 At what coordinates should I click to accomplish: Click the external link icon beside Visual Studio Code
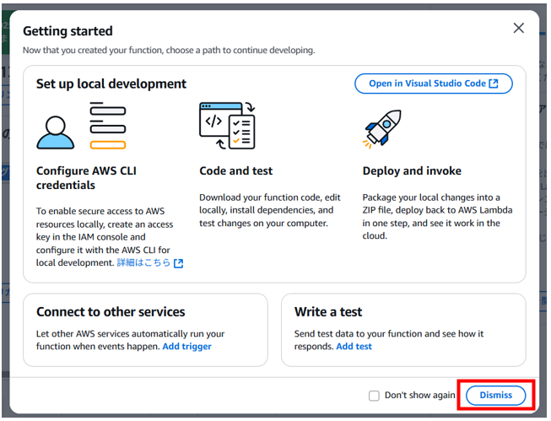[494, 84]
